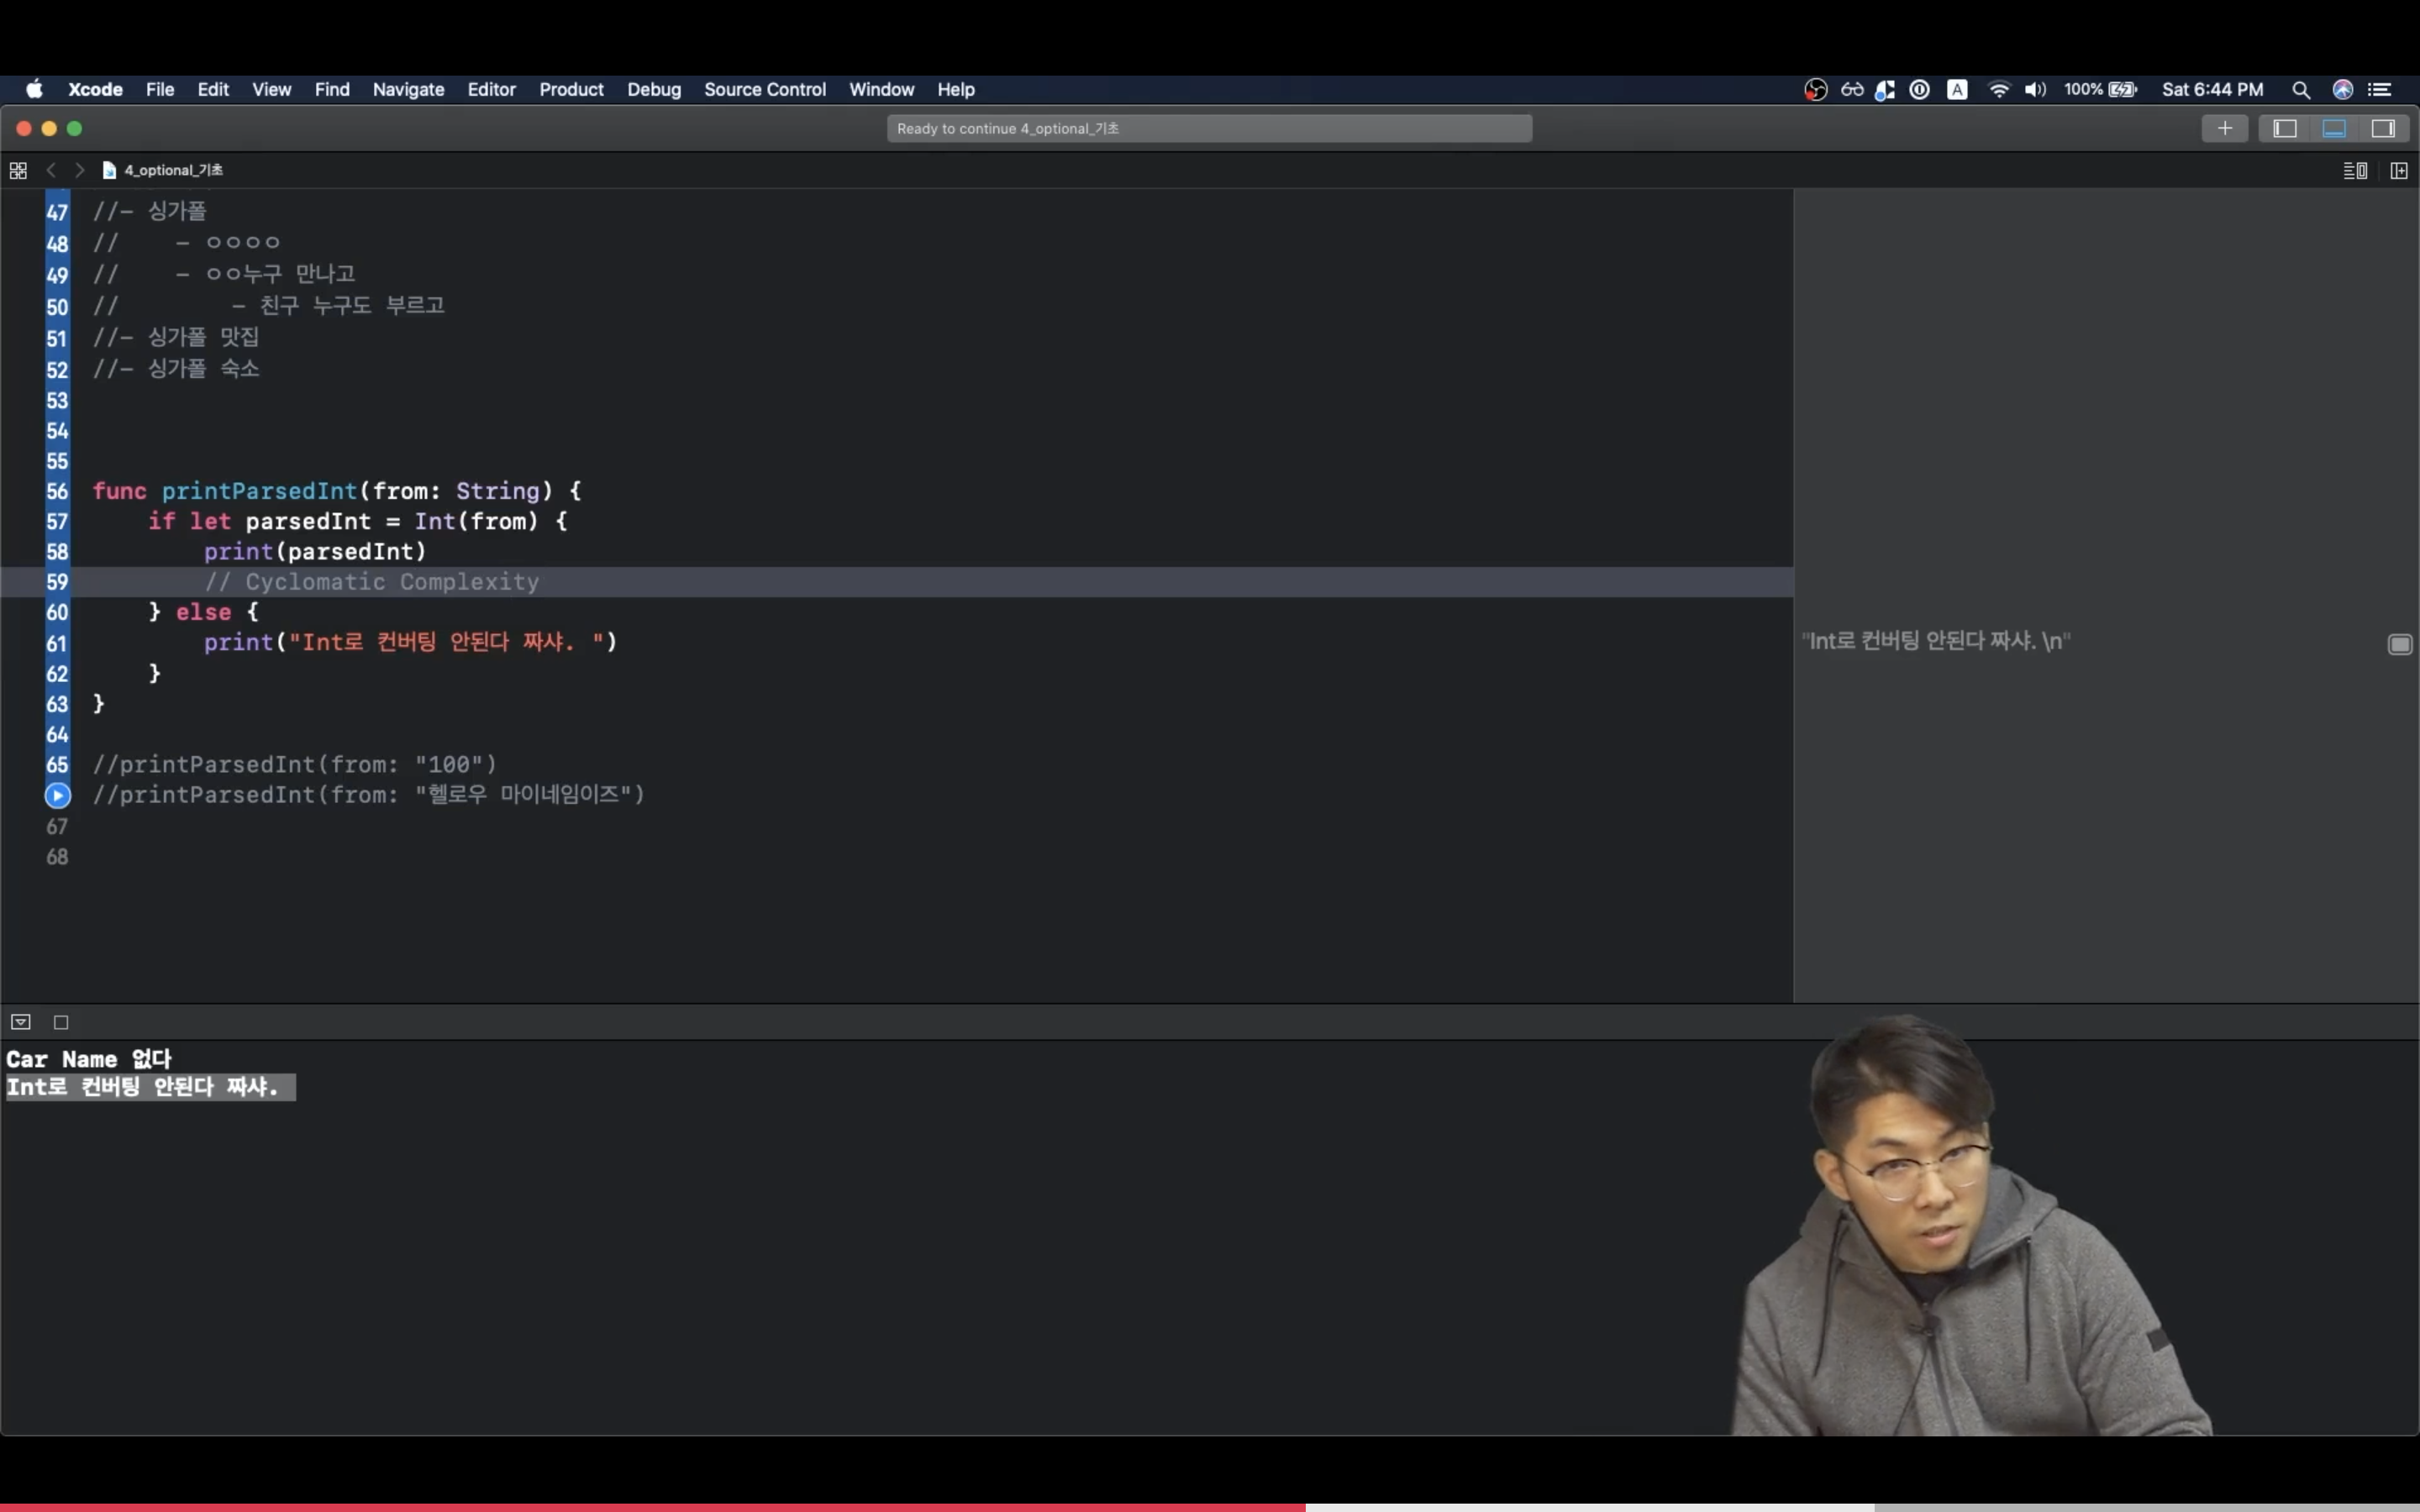Screen dimensions: 2420x1512
Task: Click the commented printParsedInt(from: "100") line
Action: pos(294,764)
